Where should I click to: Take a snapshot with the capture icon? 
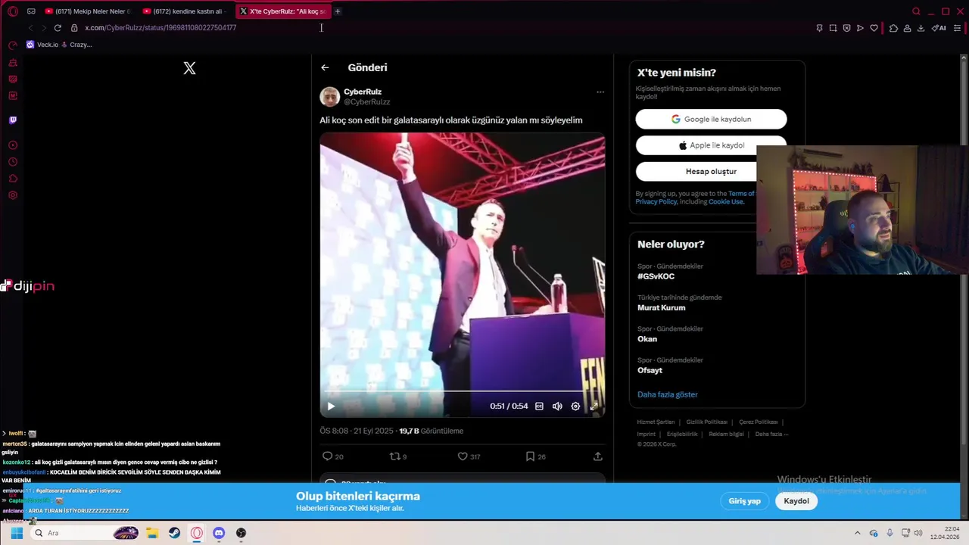coord(833,28)
